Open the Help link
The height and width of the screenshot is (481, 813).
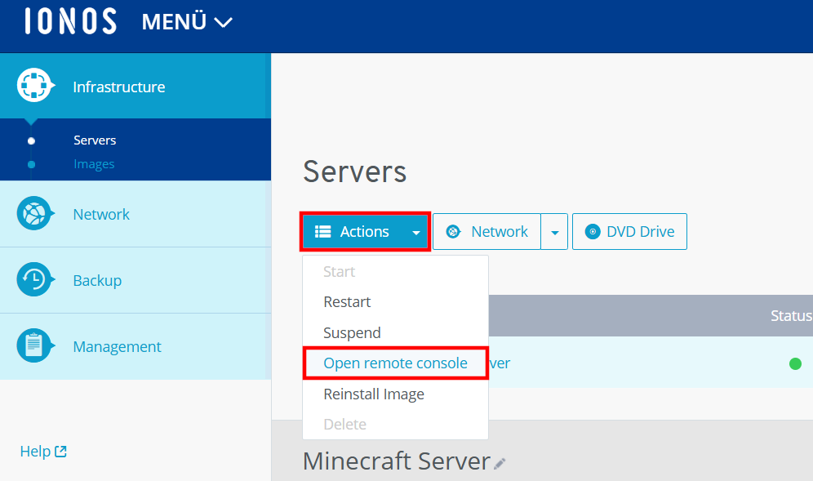point(42,451)
